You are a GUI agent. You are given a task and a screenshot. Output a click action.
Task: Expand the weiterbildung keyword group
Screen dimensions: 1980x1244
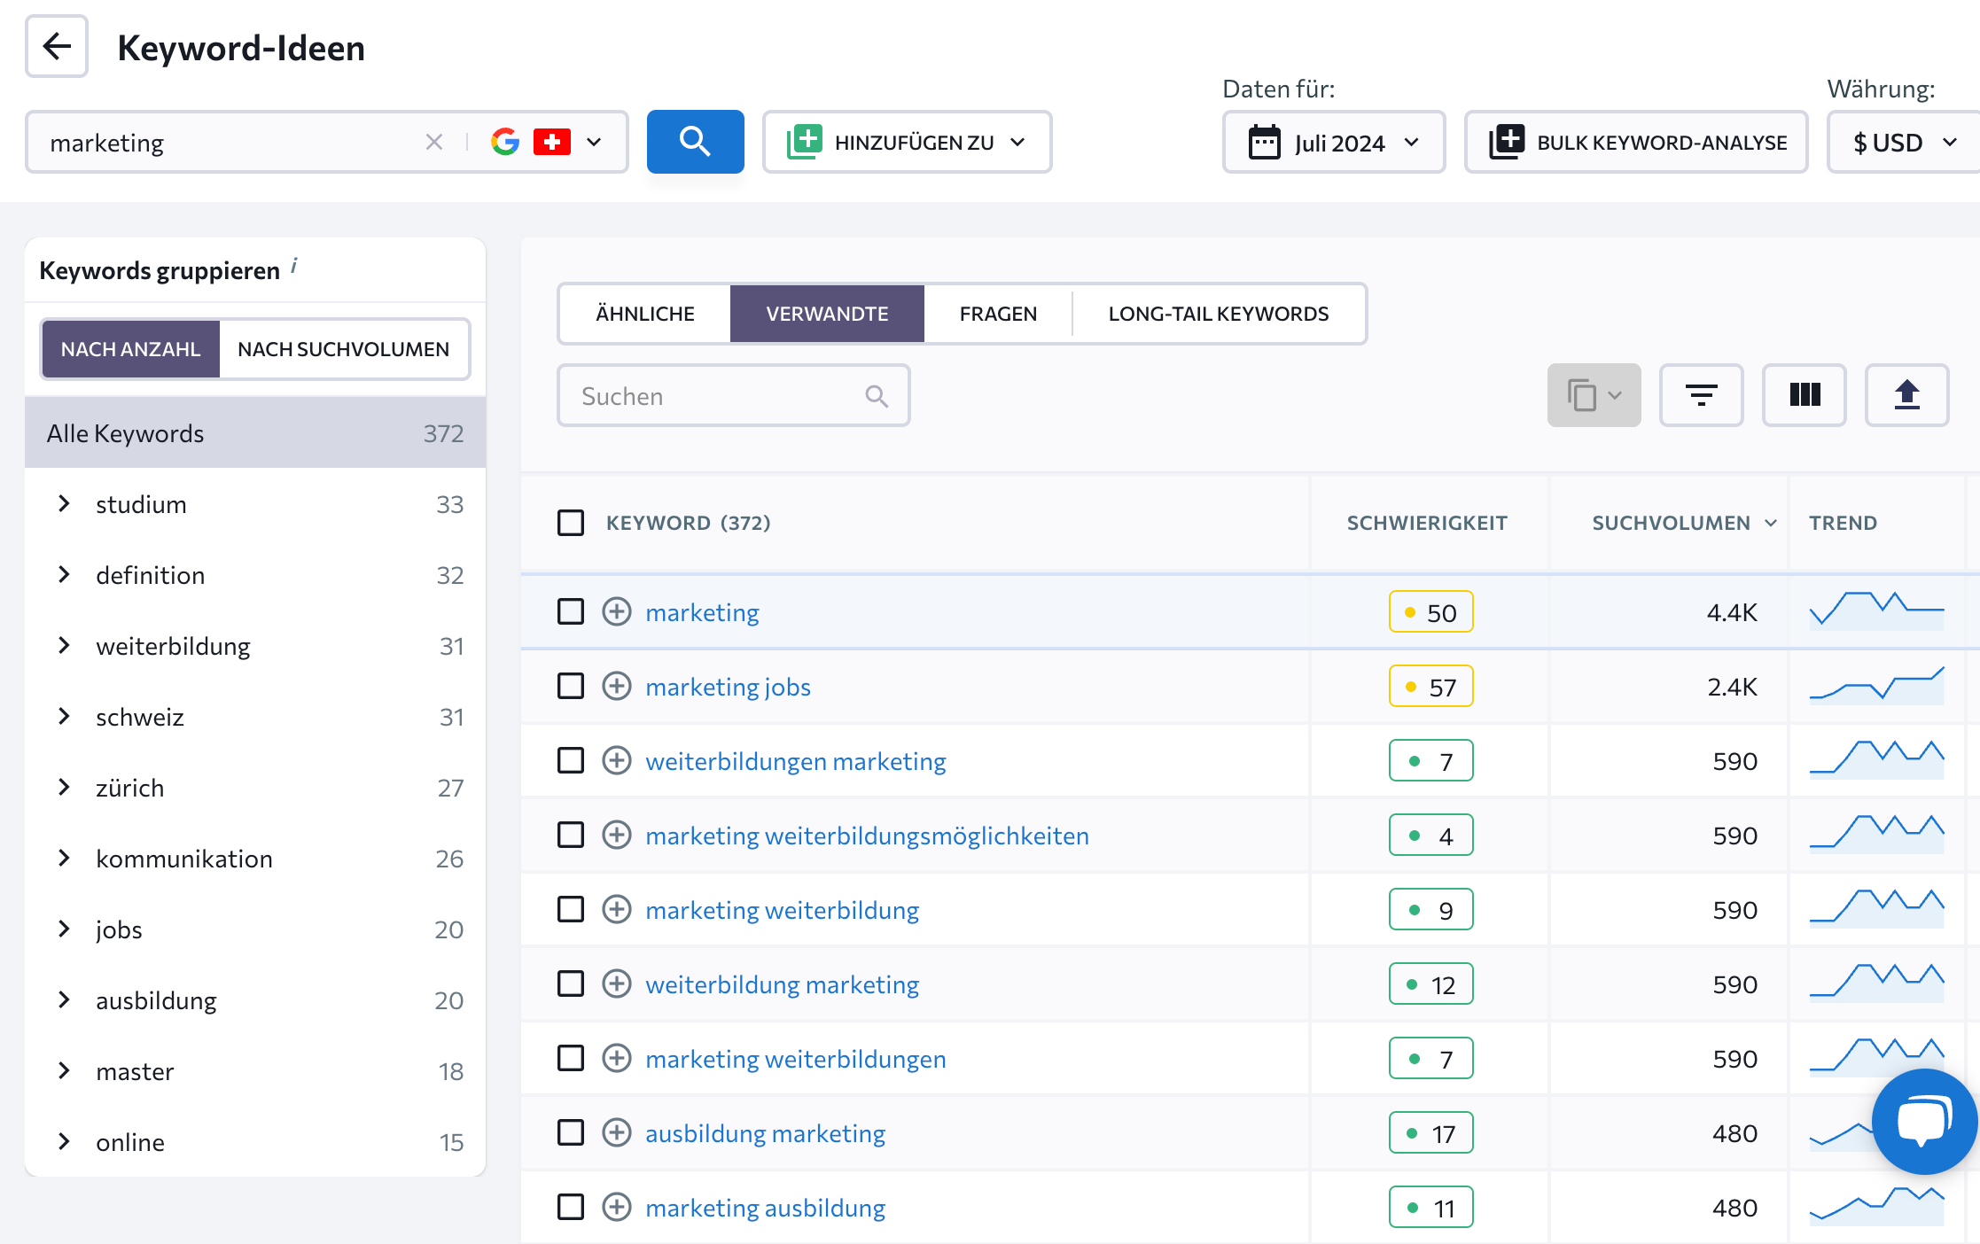point(64,645)
